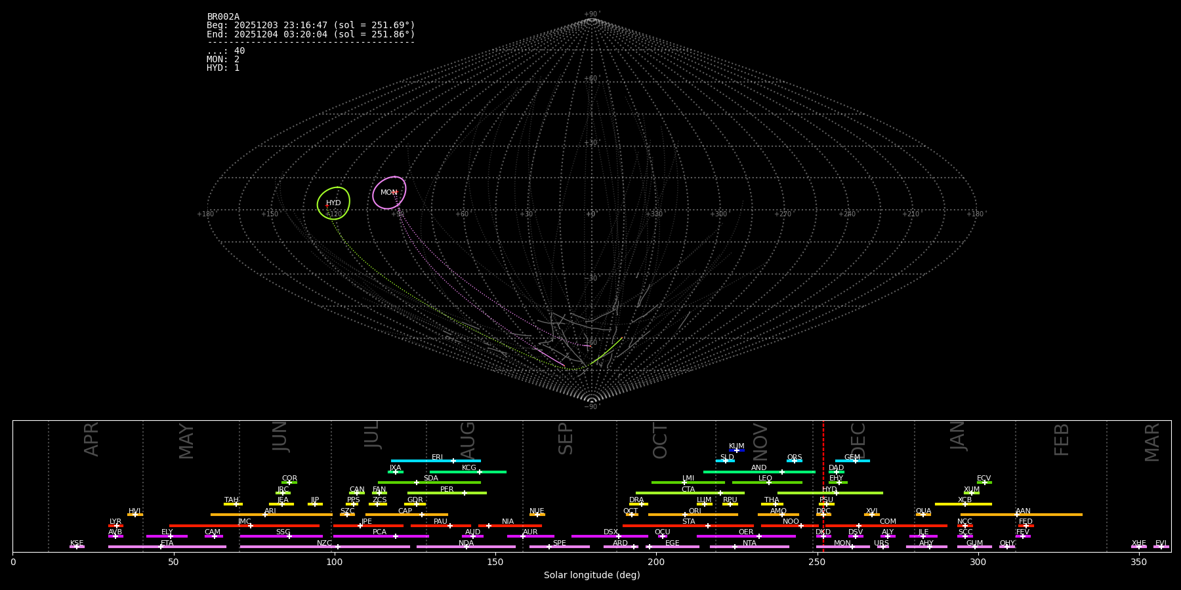Click the SLD shower label

point(727,458)
